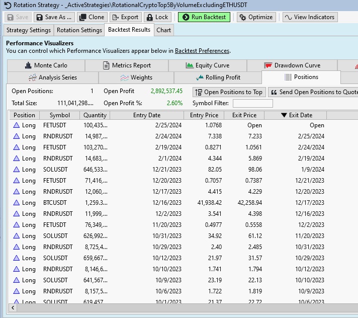Open the Strategy Settings tab

(x=28, y=30)
